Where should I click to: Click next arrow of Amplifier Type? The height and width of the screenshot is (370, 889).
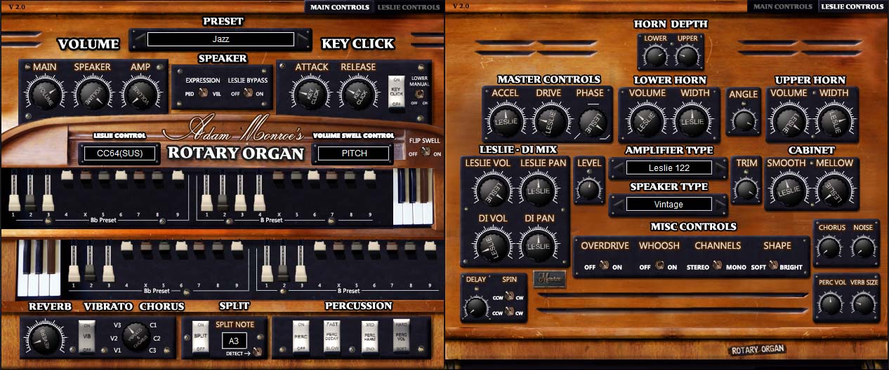pyautogui.click(x=720, y=167)
